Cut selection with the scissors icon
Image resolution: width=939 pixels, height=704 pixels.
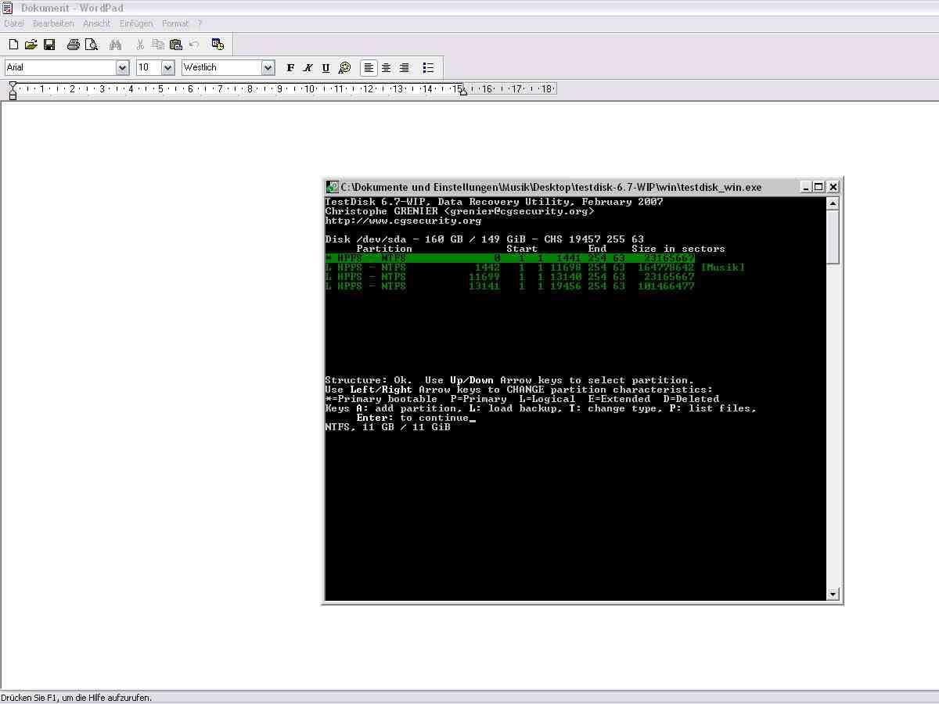tap(140, 45)
